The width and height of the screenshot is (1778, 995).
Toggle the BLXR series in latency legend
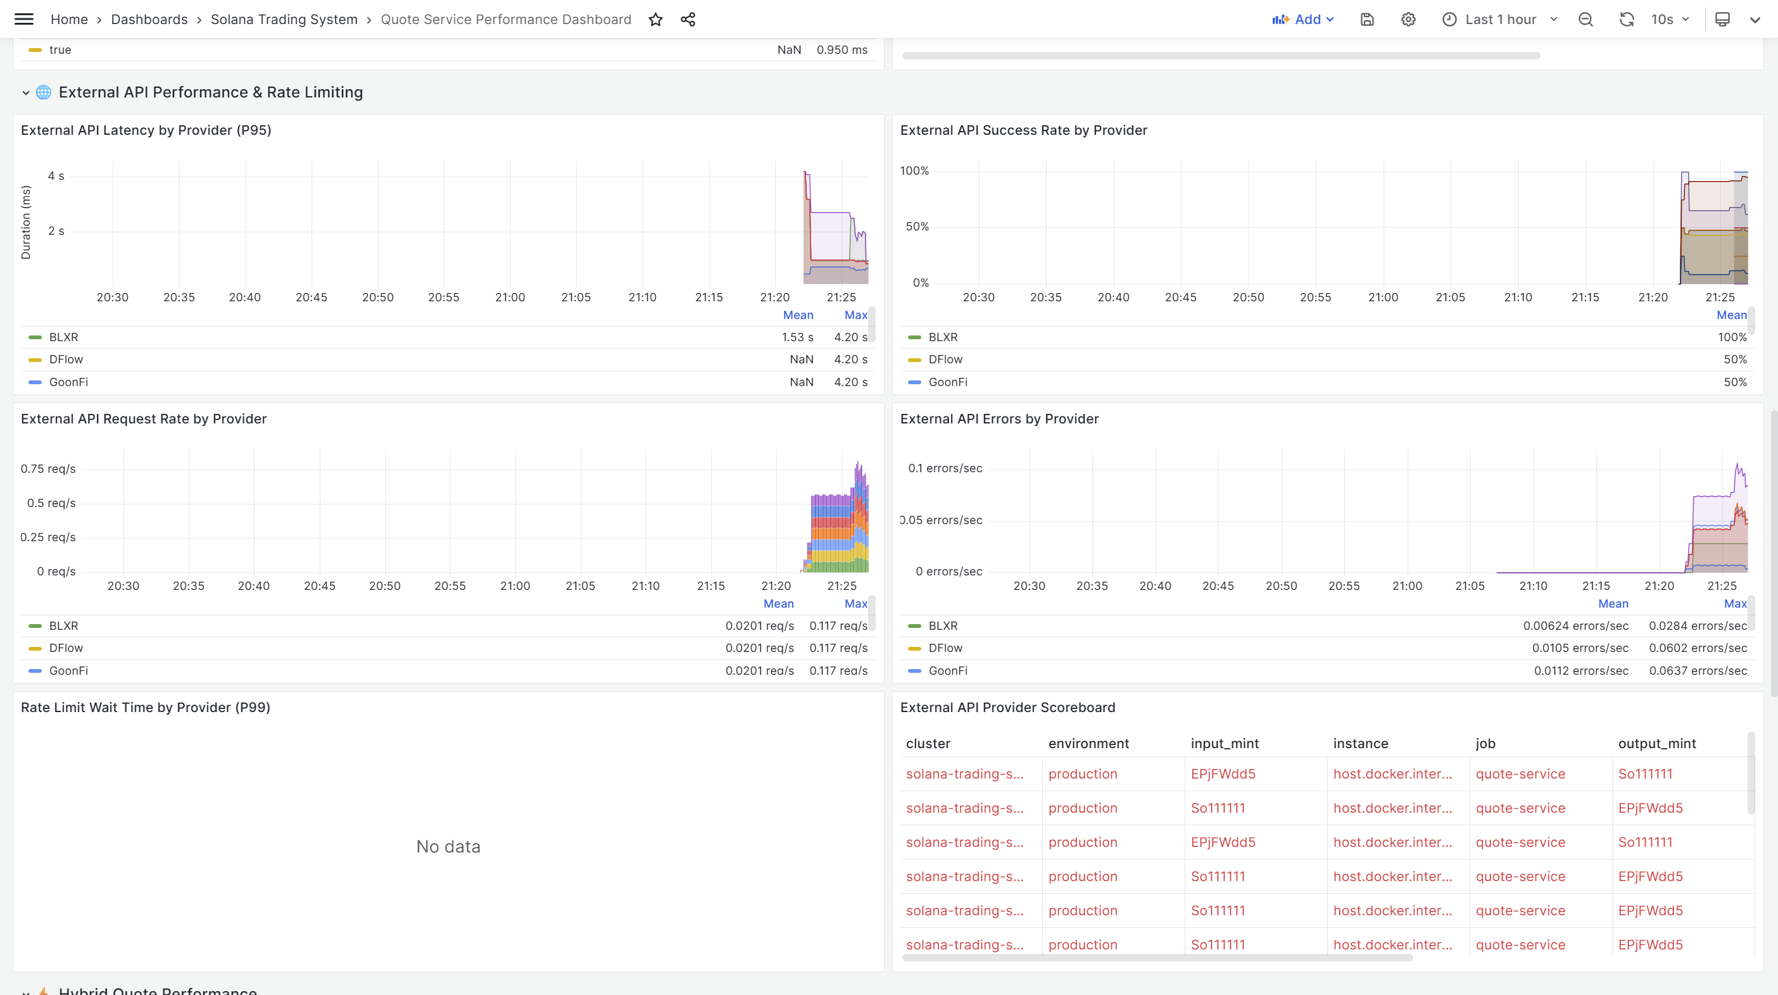64,337
